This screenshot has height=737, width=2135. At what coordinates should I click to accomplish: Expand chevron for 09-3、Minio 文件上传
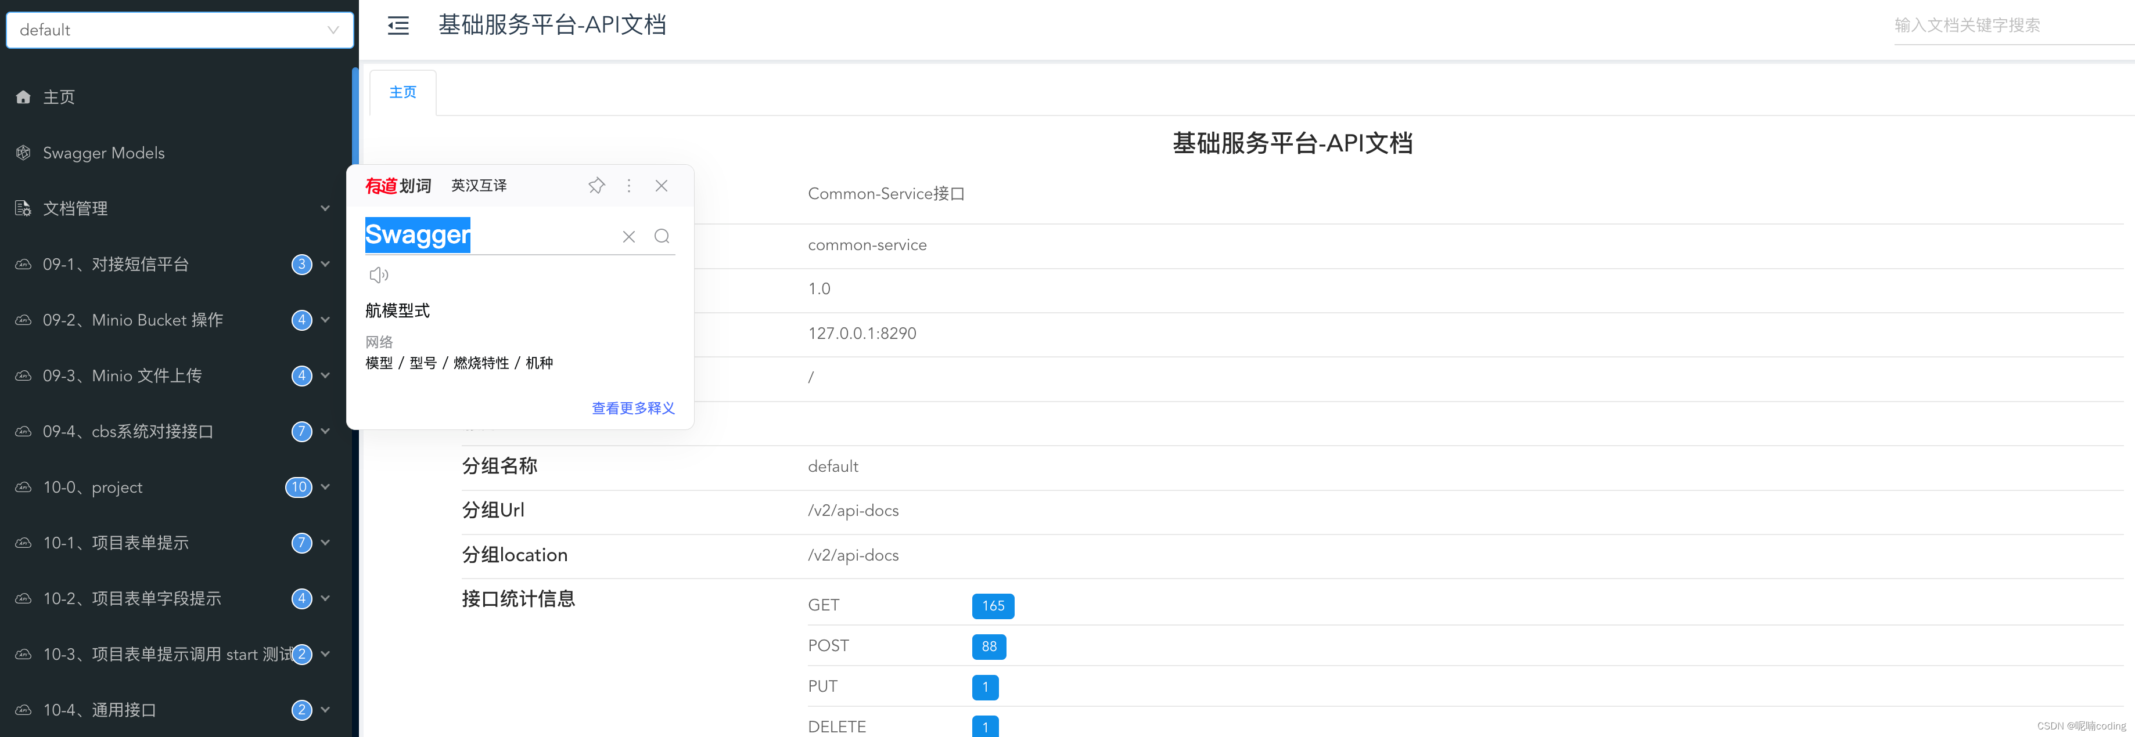click(326, 375)
